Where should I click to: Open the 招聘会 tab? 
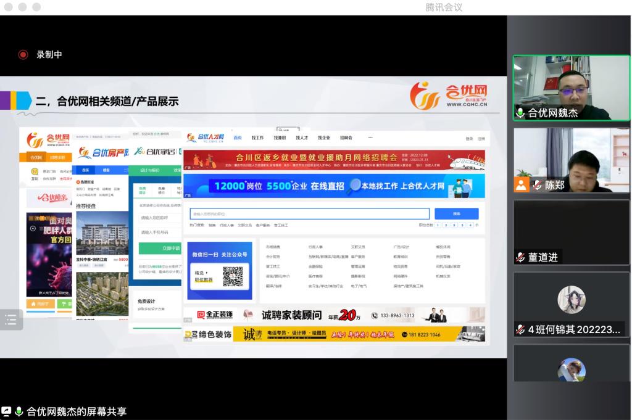pos(346,138)
